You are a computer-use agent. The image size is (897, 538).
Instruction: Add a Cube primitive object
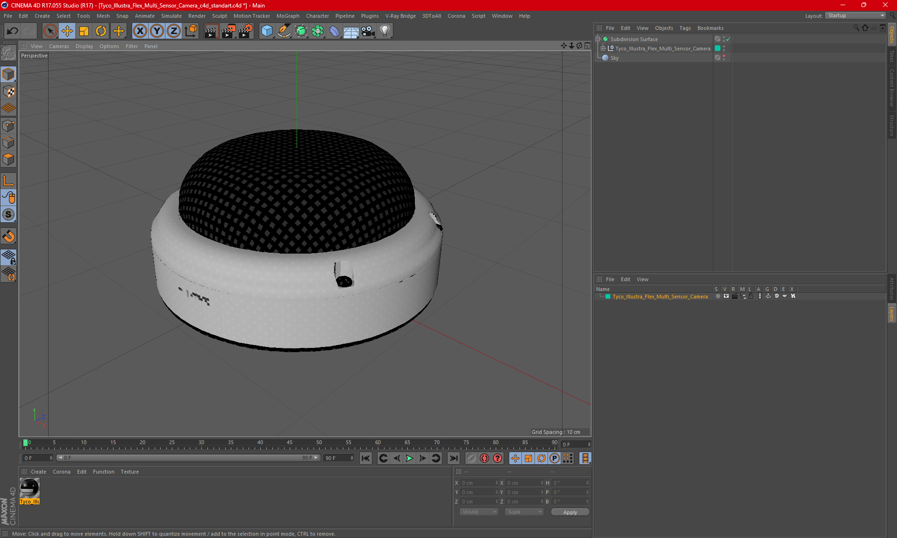point(267,31)
